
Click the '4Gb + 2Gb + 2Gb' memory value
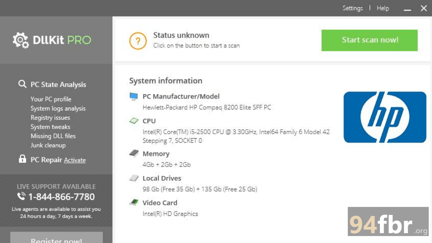(167, 165)
